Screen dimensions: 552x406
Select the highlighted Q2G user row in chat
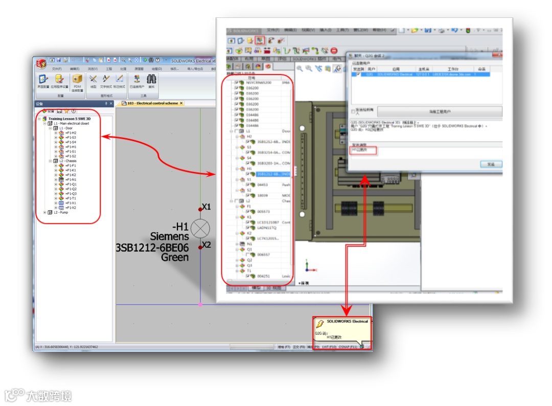(x=421, y=75)
